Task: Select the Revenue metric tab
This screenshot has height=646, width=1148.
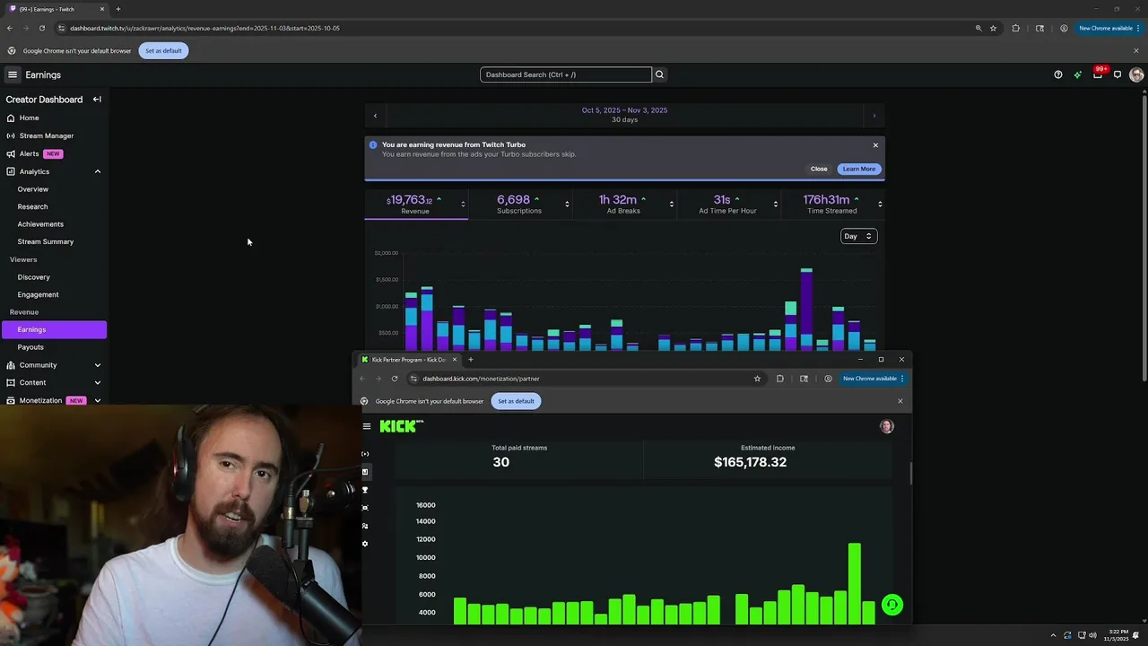Action: click(415, 205)
